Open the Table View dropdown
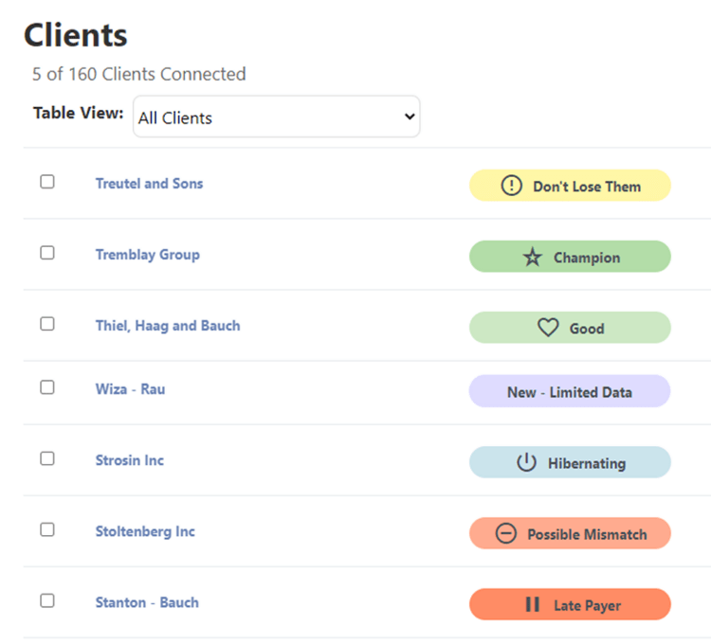 click(x=276, y=117)
